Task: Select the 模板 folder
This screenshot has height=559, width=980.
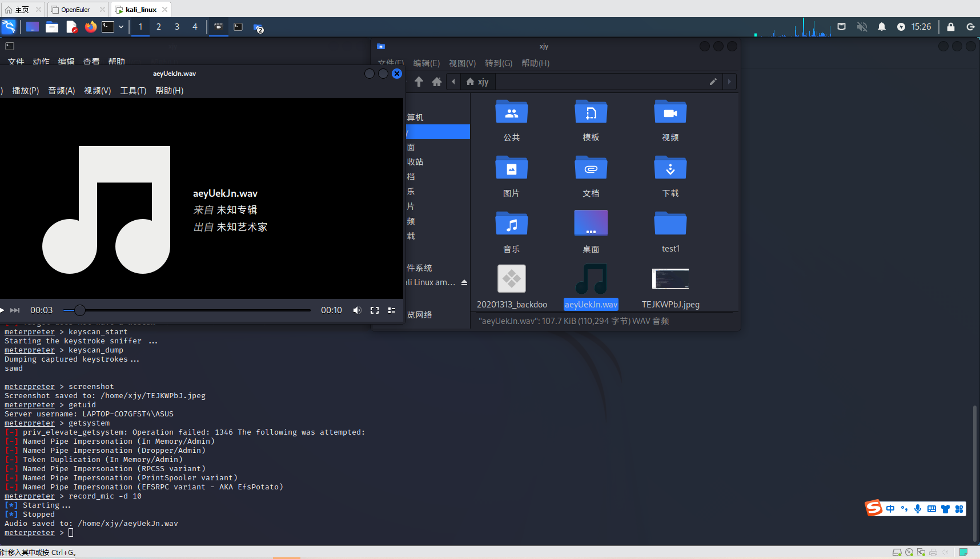Action: (x=591, y=120)
